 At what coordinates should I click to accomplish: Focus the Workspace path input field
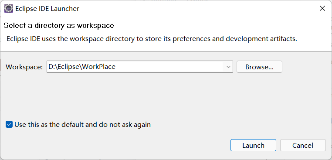[136, 67]
